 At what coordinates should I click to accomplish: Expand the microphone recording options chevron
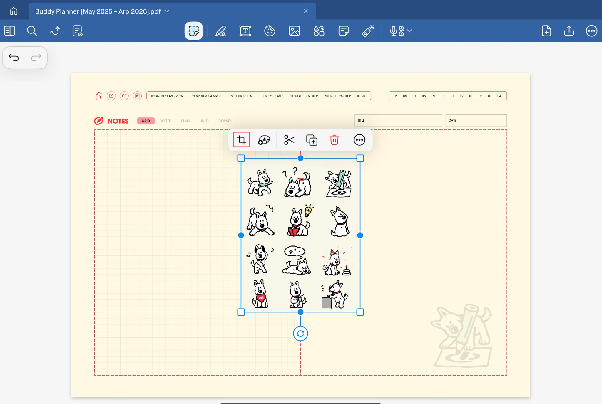click(410, 31)
